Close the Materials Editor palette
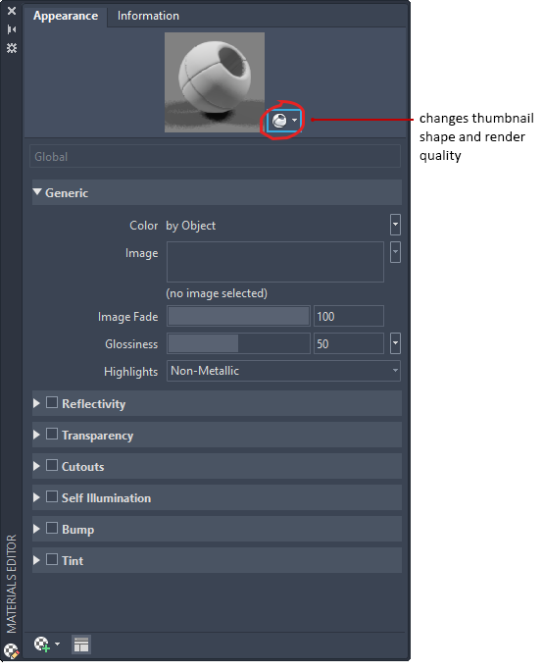 [12, 11]
